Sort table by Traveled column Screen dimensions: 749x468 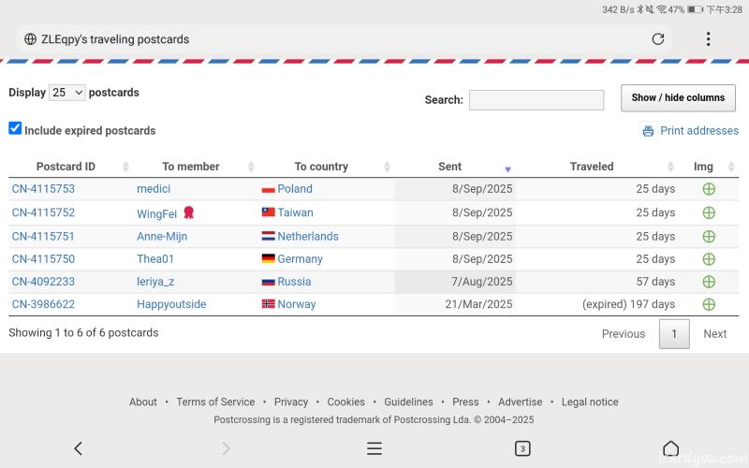point(592,167)
